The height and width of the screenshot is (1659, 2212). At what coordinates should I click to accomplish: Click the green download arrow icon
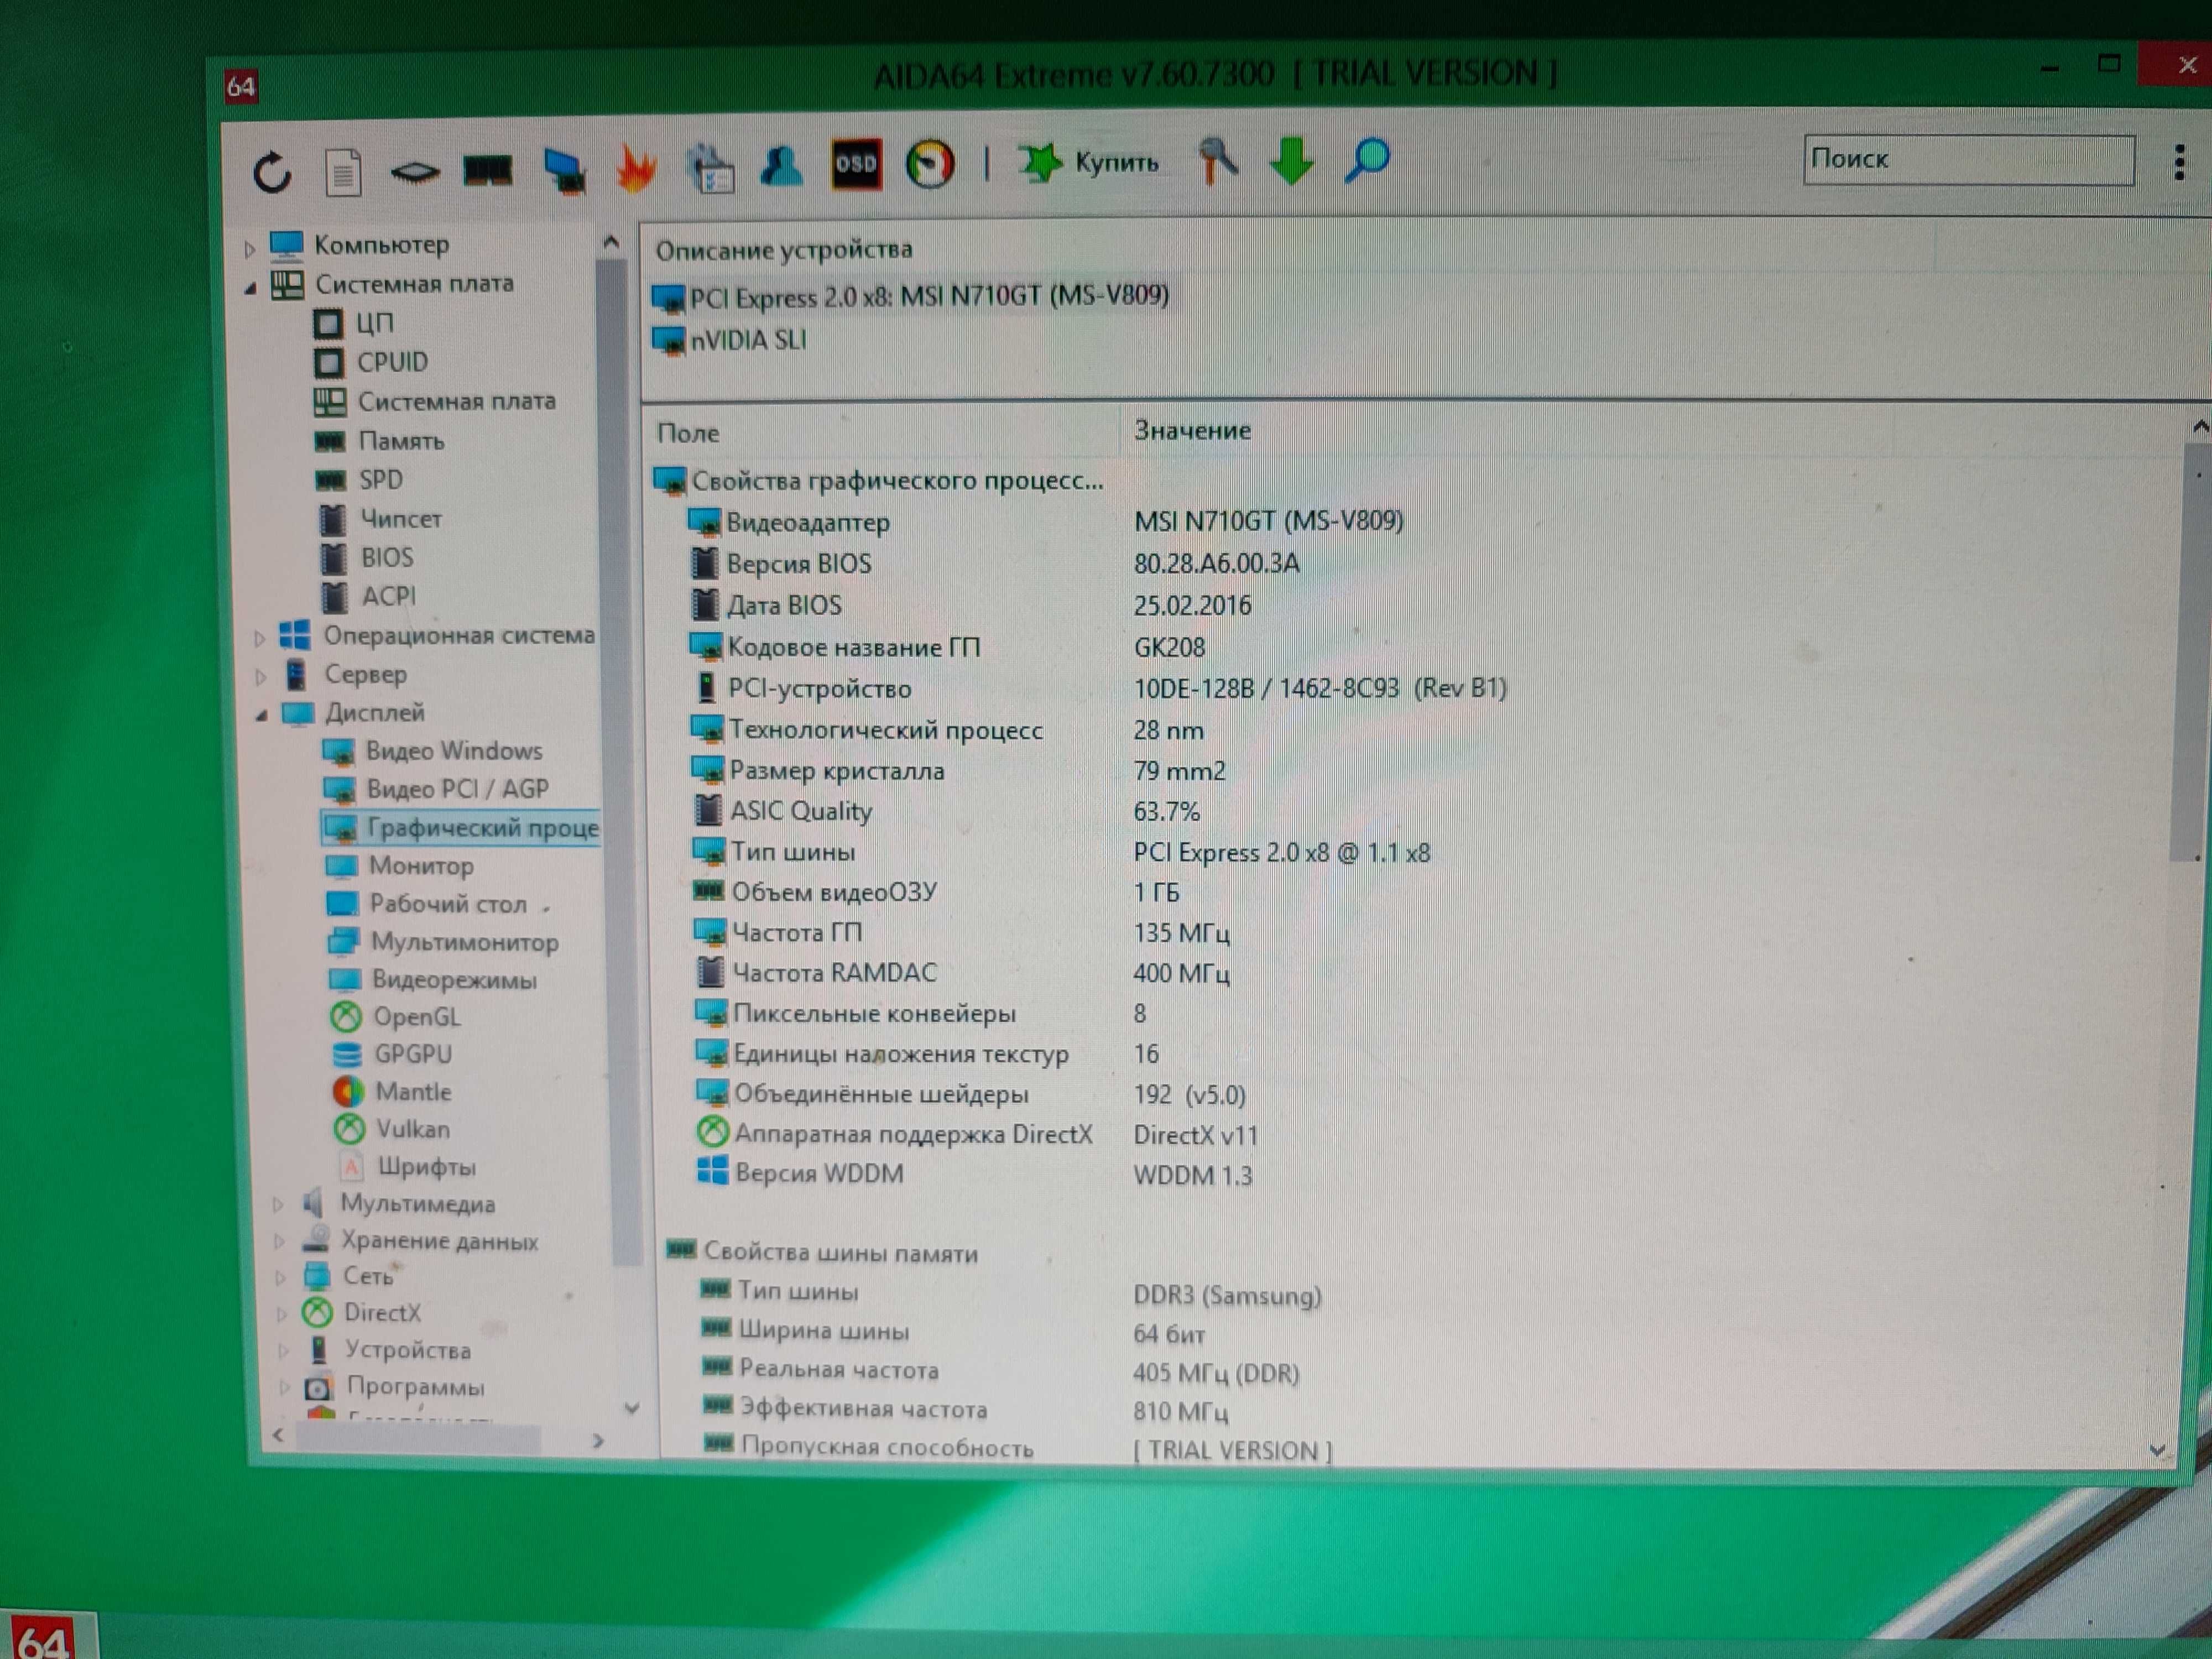click(1292, 160)
